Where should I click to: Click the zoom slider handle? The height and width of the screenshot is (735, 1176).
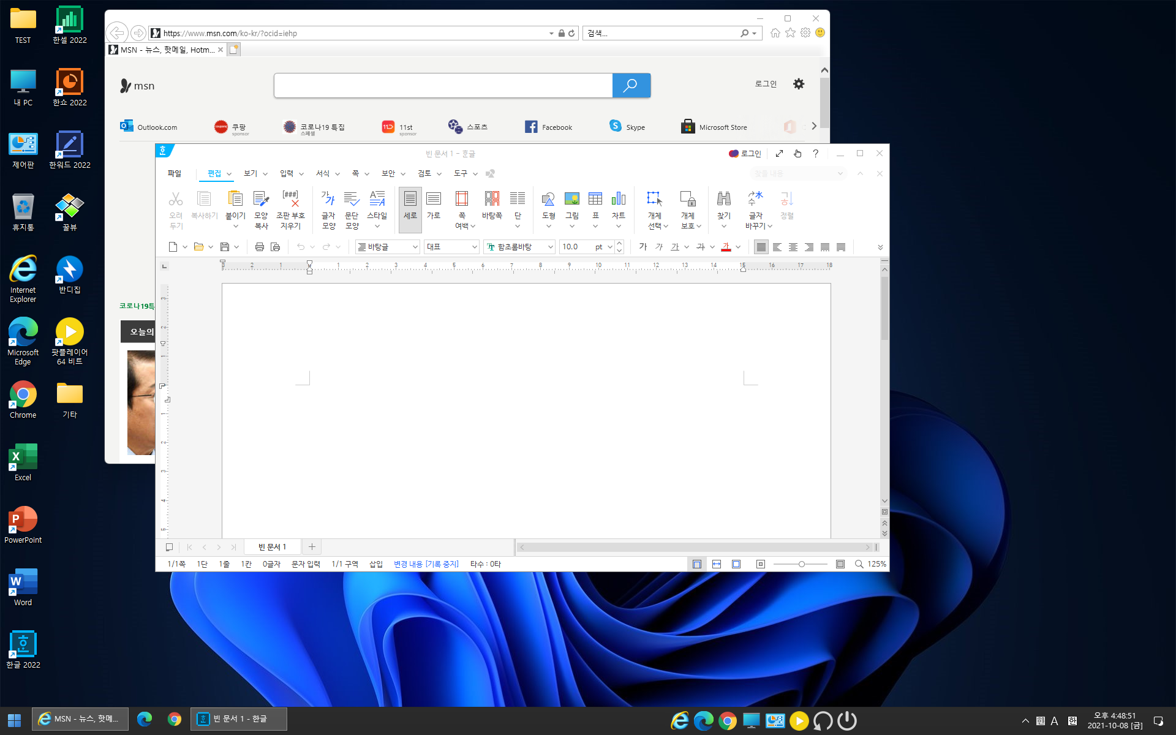(x=801, y=564)
